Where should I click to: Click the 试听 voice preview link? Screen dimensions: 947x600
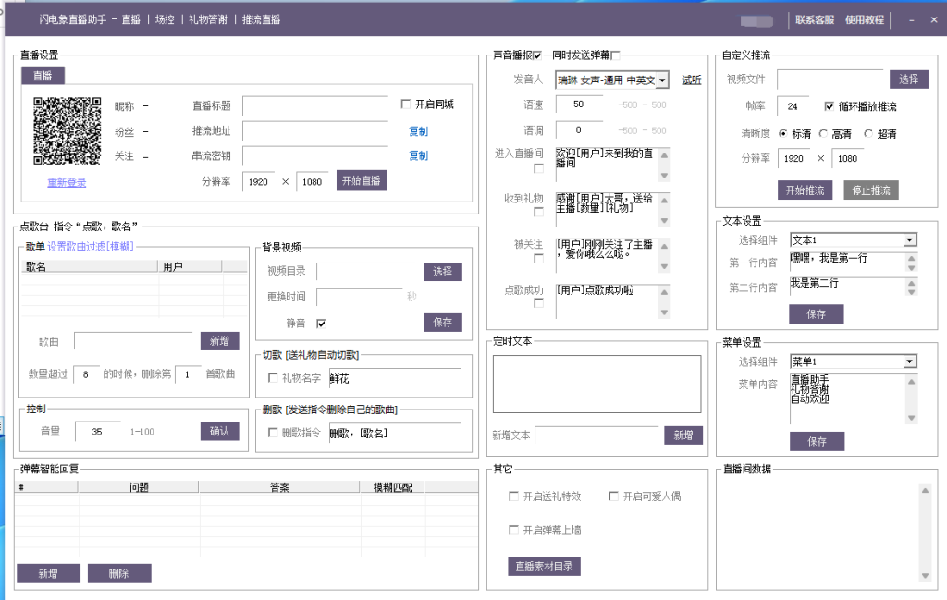coord(692,80)
